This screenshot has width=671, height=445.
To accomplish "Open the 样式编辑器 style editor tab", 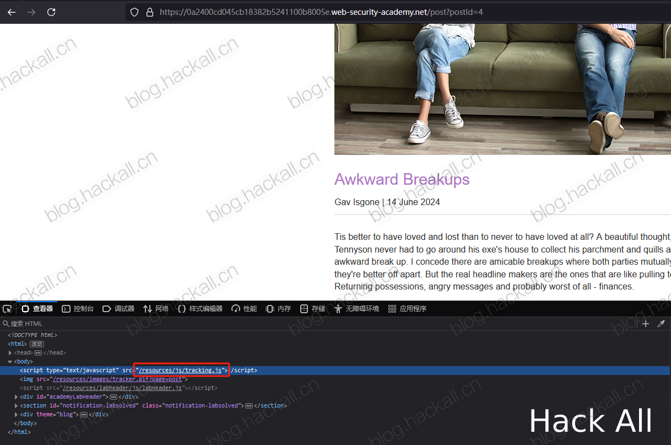I will (200, 309).
